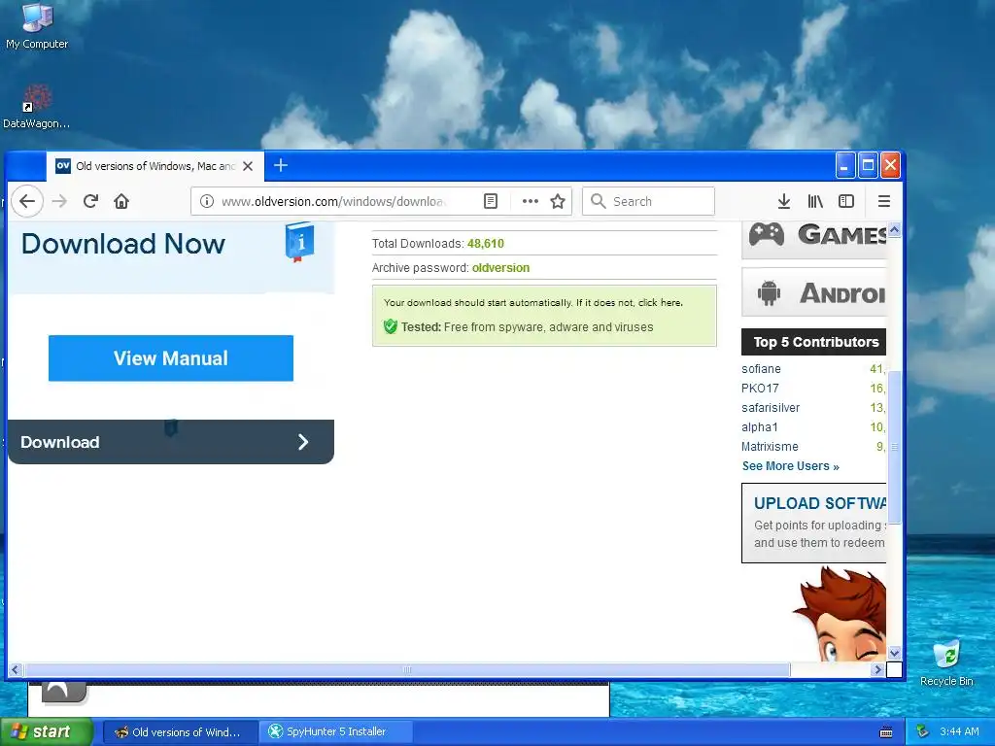Screen dimensions: 995x746
Task: Click the horizontal scrollbar right arrow
Action: [877, 669]
